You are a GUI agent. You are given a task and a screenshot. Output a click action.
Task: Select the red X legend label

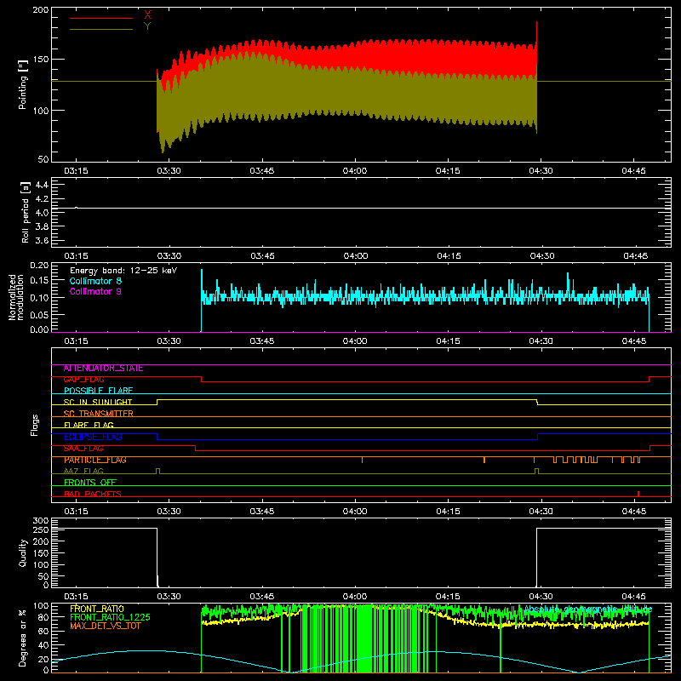pyautogui.click(x=147, y=14)
